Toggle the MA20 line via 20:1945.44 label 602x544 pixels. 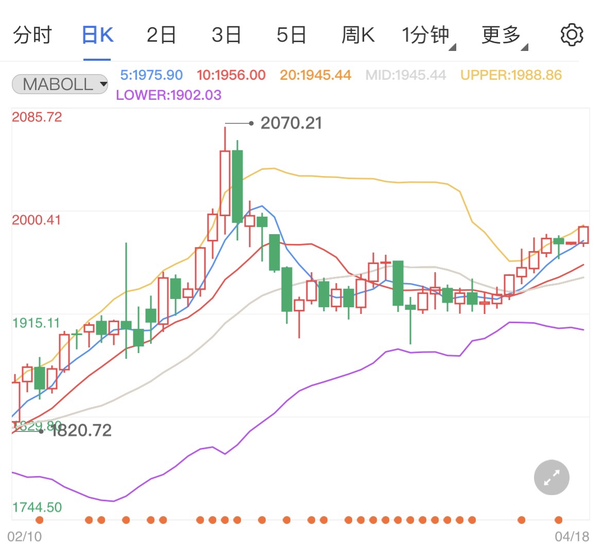pyautogui.click(x=315, y=75)
